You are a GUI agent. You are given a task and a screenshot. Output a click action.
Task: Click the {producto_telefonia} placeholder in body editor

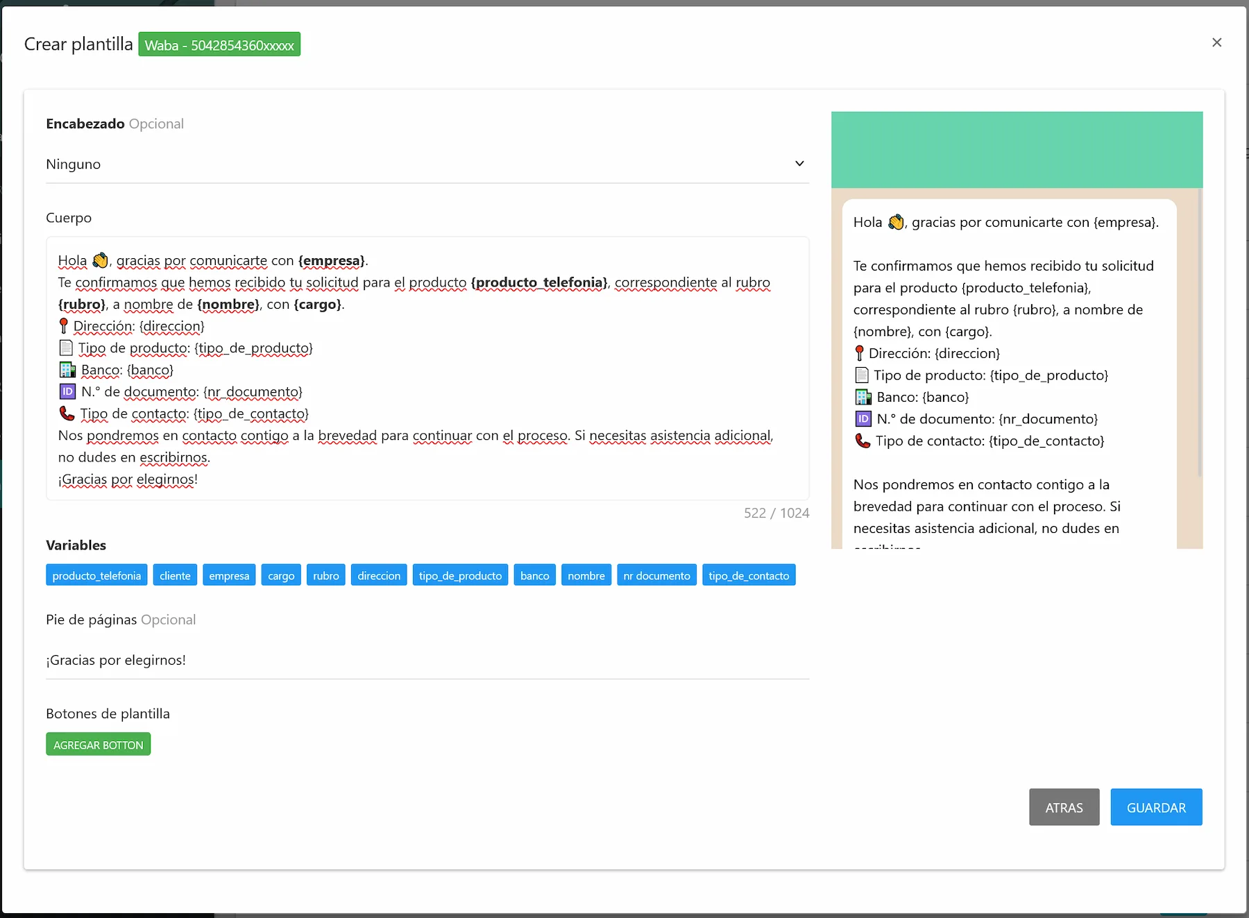pyautogui.click(x=539, y=282)
